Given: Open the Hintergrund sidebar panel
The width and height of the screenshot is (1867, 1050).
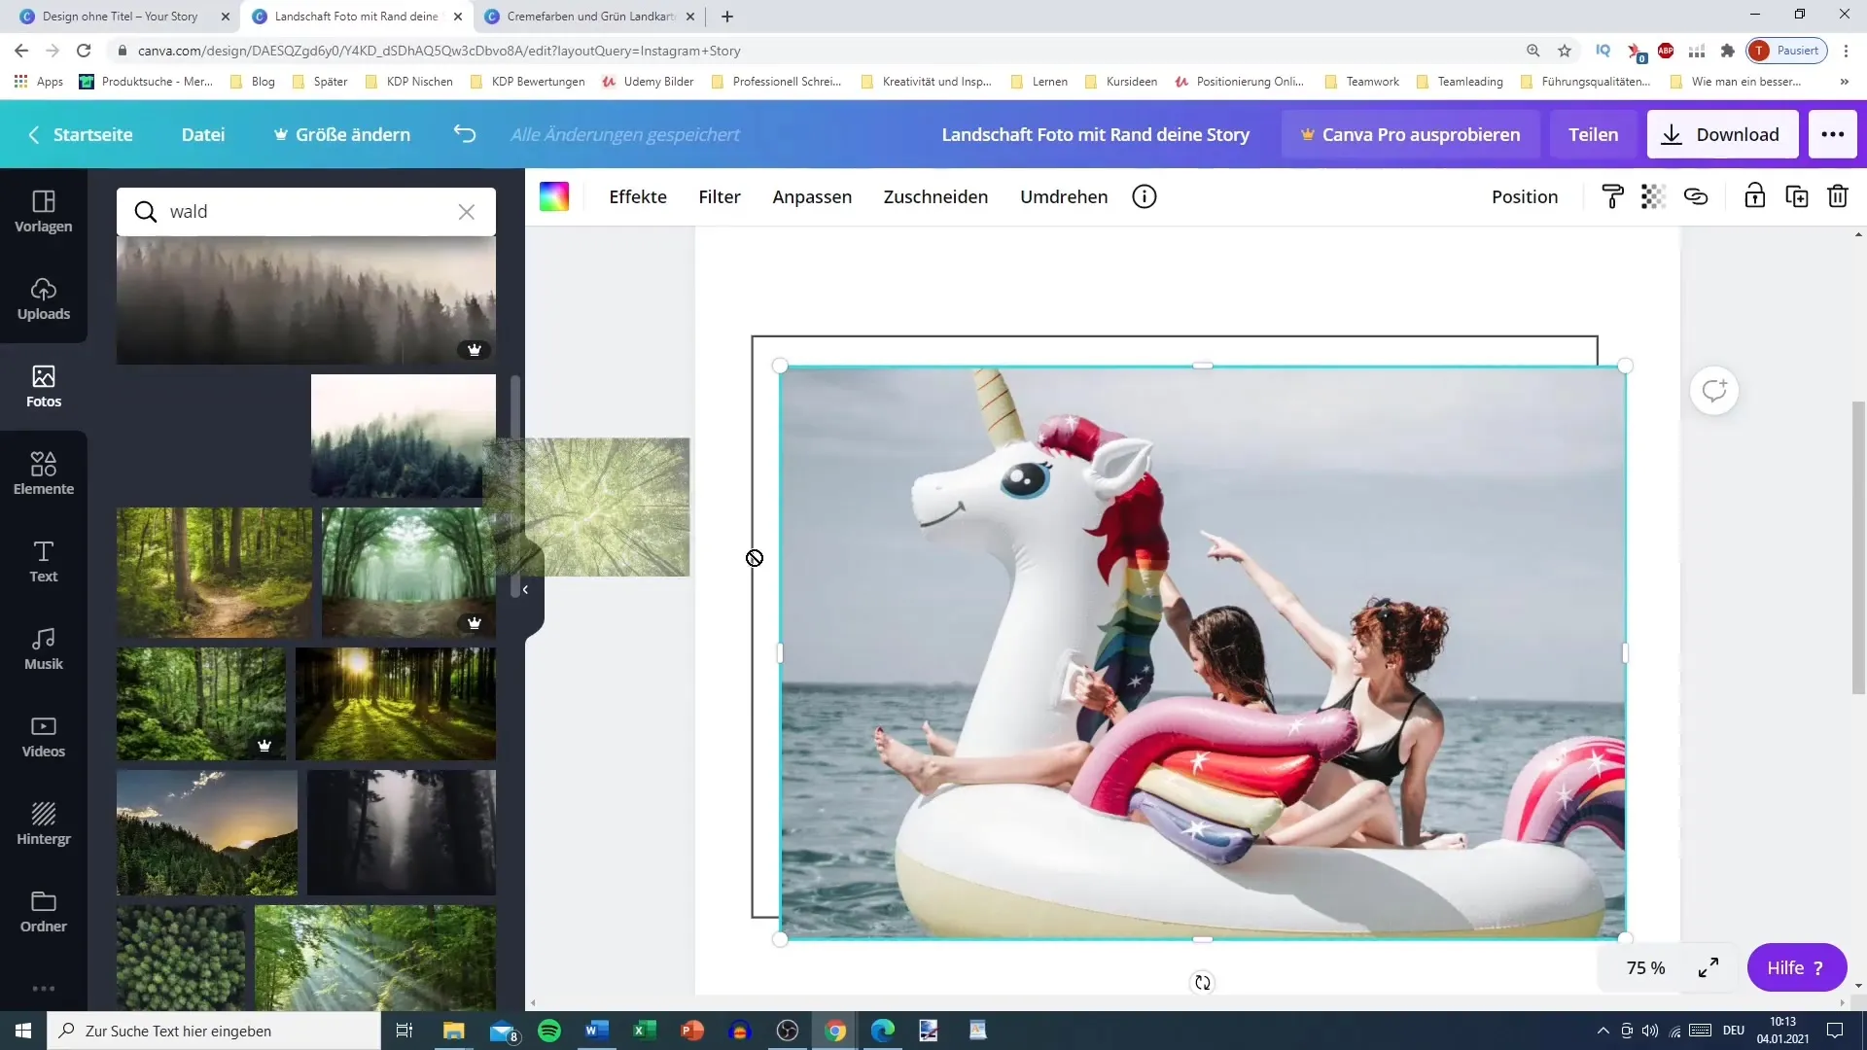Looking at the screenshot, I should click(43, 823).
